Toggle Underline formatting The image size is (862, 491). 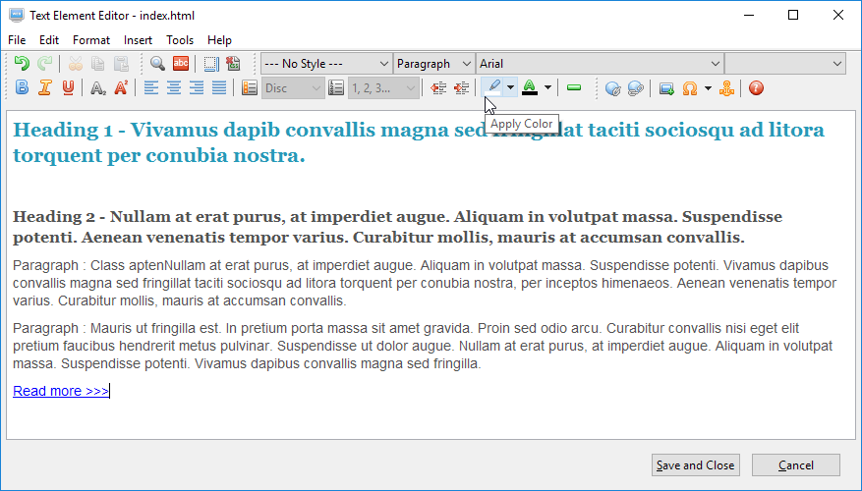[x=68, y=87]
